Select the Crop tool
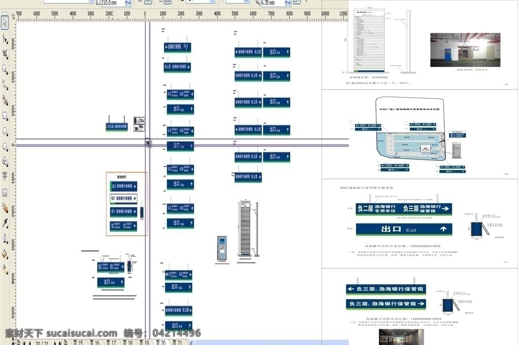This screenshot has height=345, width=518. [x=5, y=54]
